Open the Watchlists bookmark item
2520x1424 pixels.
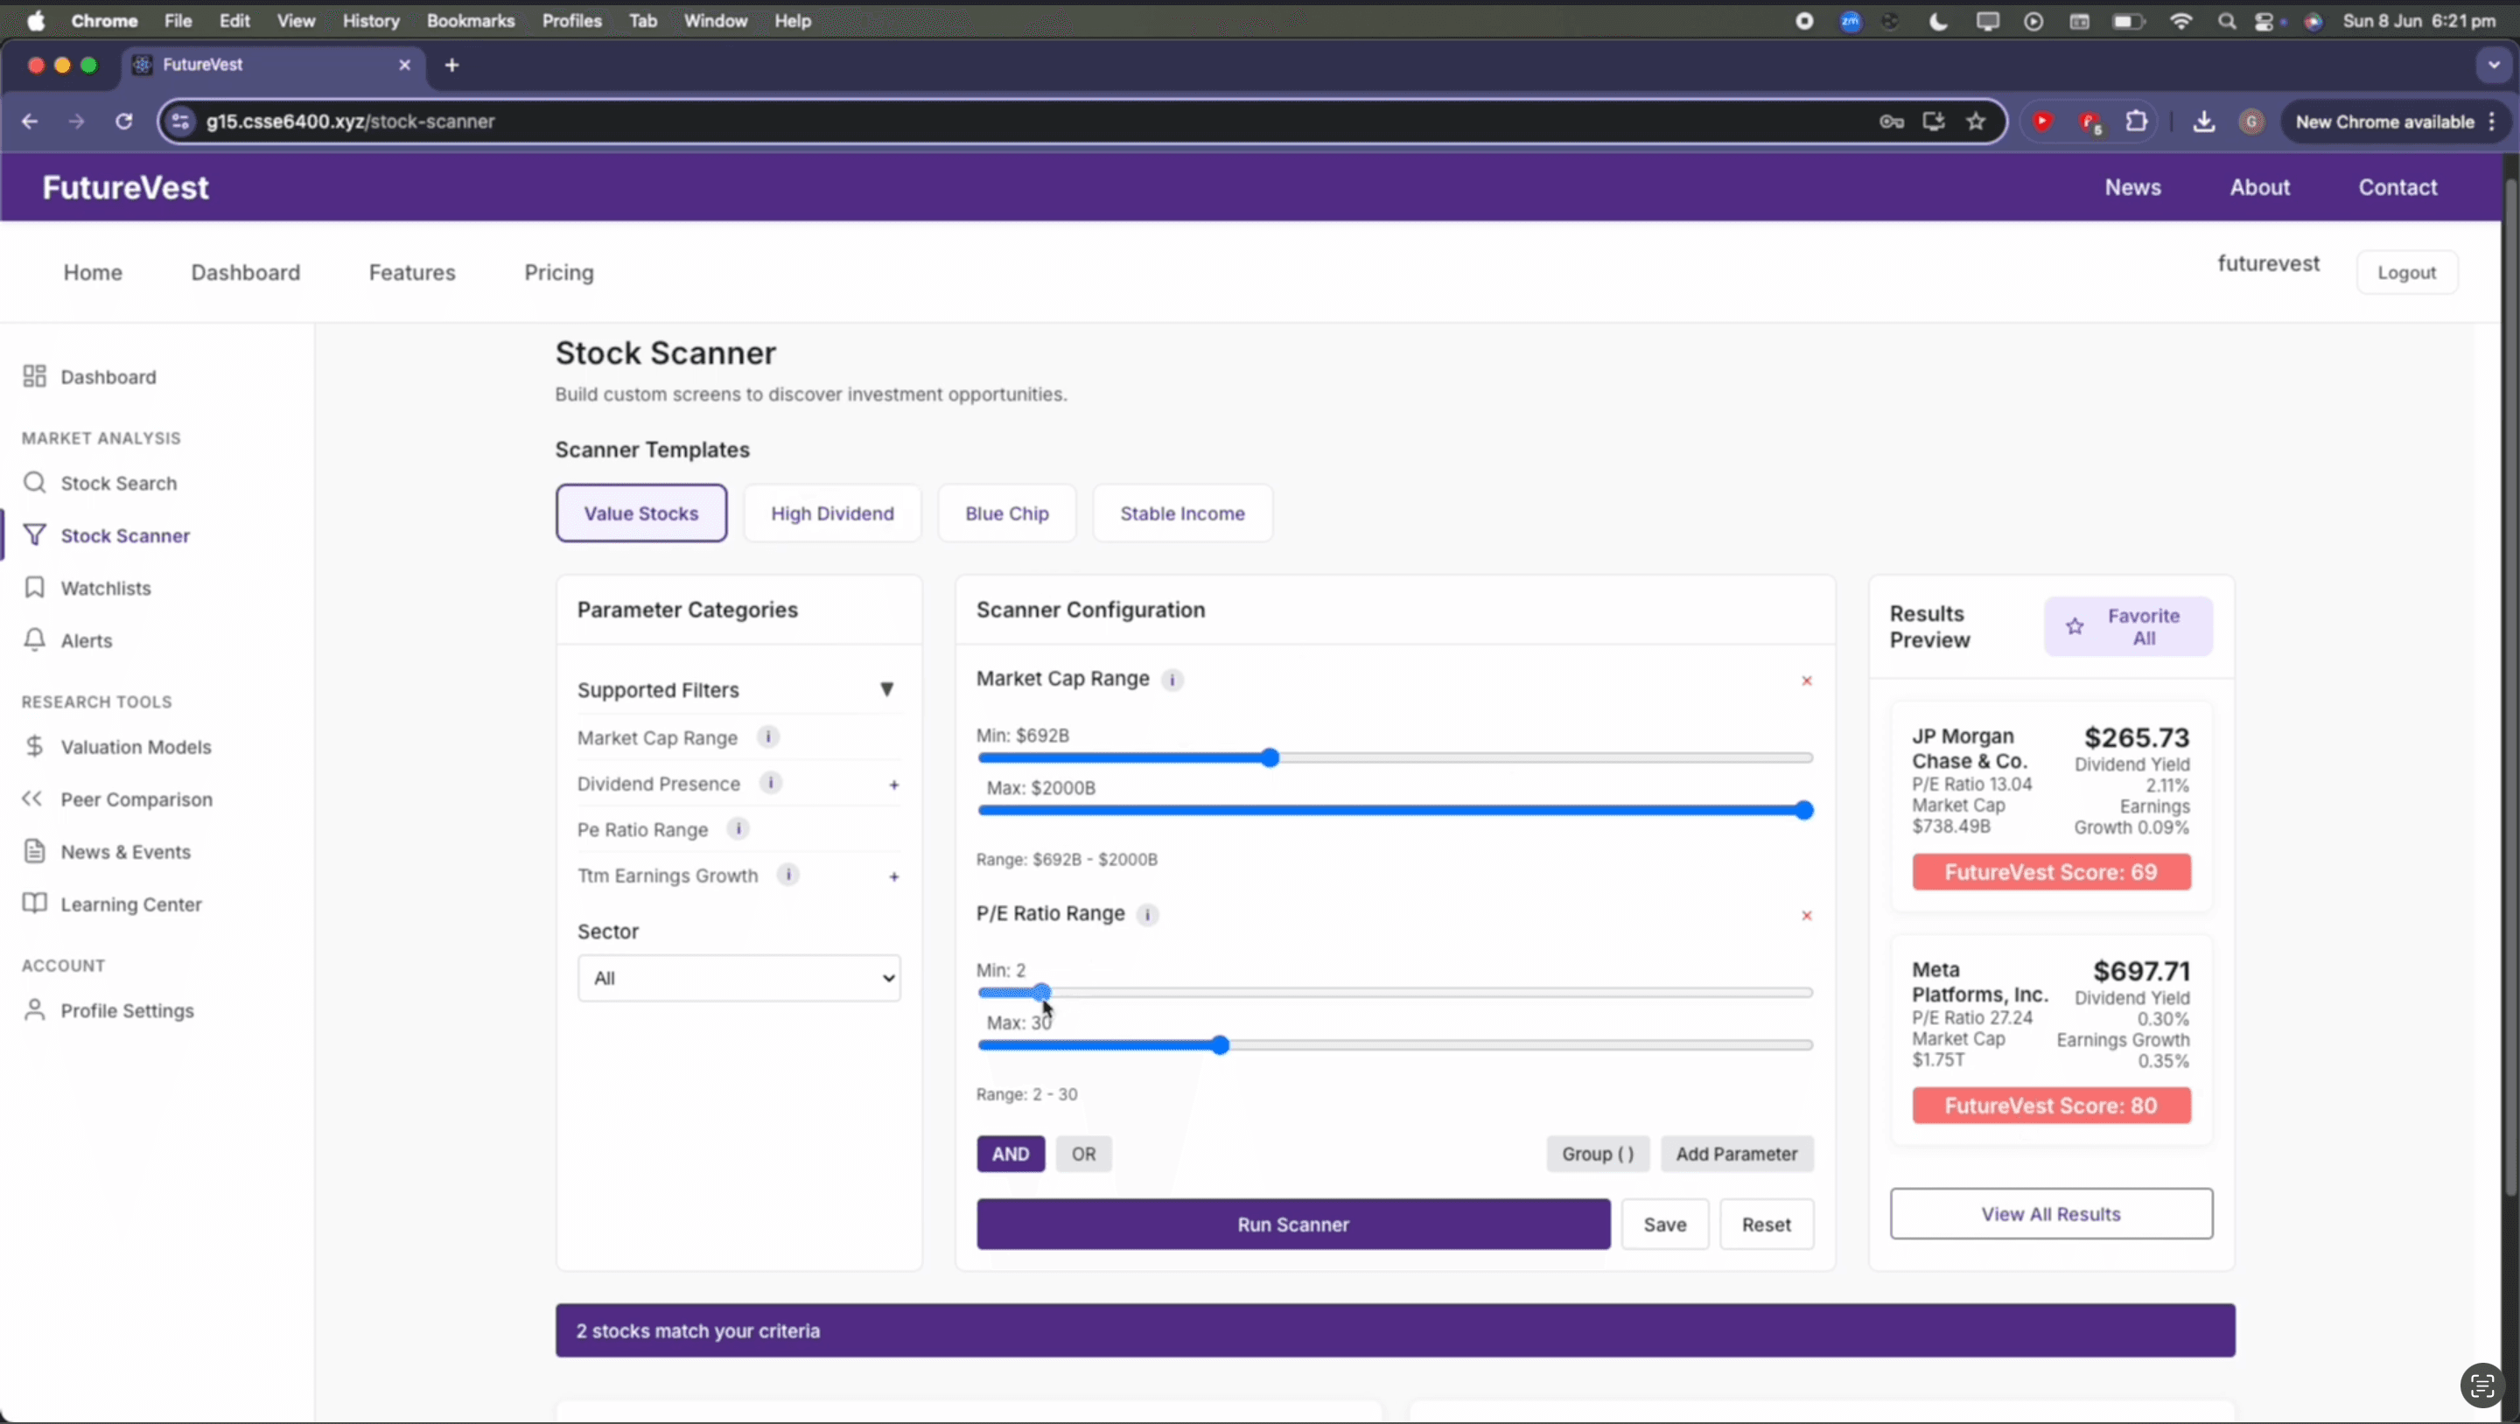point(87,588)
